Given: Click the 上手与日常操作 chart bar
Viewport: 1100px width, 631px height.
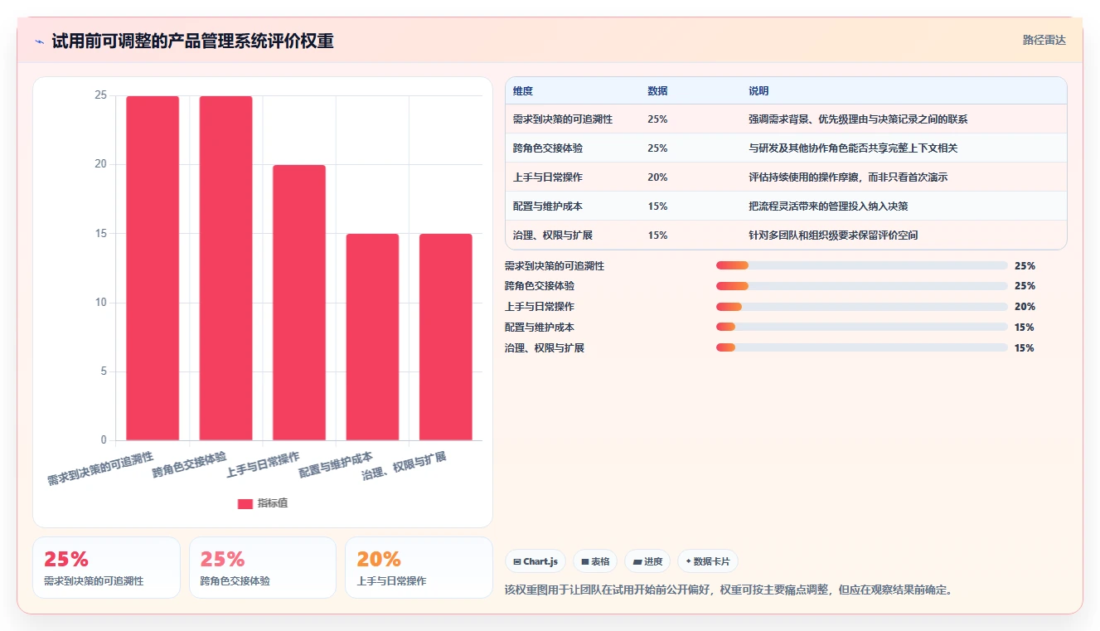Looking at the screenshot, I should coord(299,303).
